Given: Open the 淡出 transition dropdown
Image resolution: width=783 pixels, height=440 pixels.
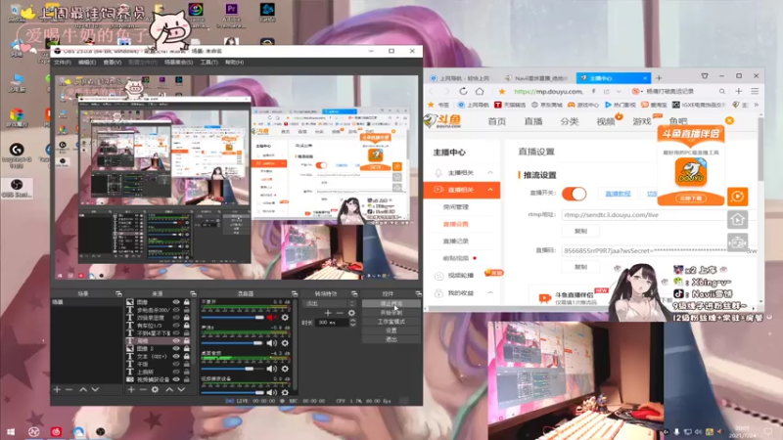Looking at the screenshot, I should [329, 303].
